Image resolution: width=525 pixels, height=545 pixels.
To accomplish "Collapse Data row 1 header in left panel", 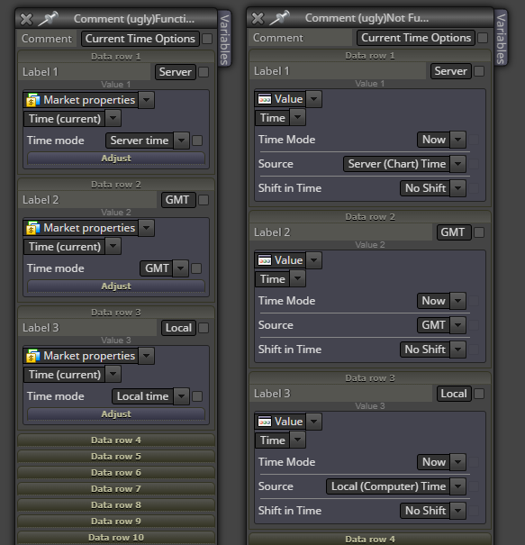I will tap(116, 57).
